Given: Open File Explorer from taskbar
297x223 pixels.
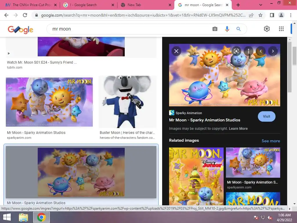Looking at the screenshot, I should [23, 217].
